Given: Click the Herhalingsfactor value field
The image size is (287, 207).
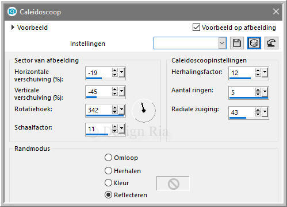Looking at the screenshot, I should (242, 73).
